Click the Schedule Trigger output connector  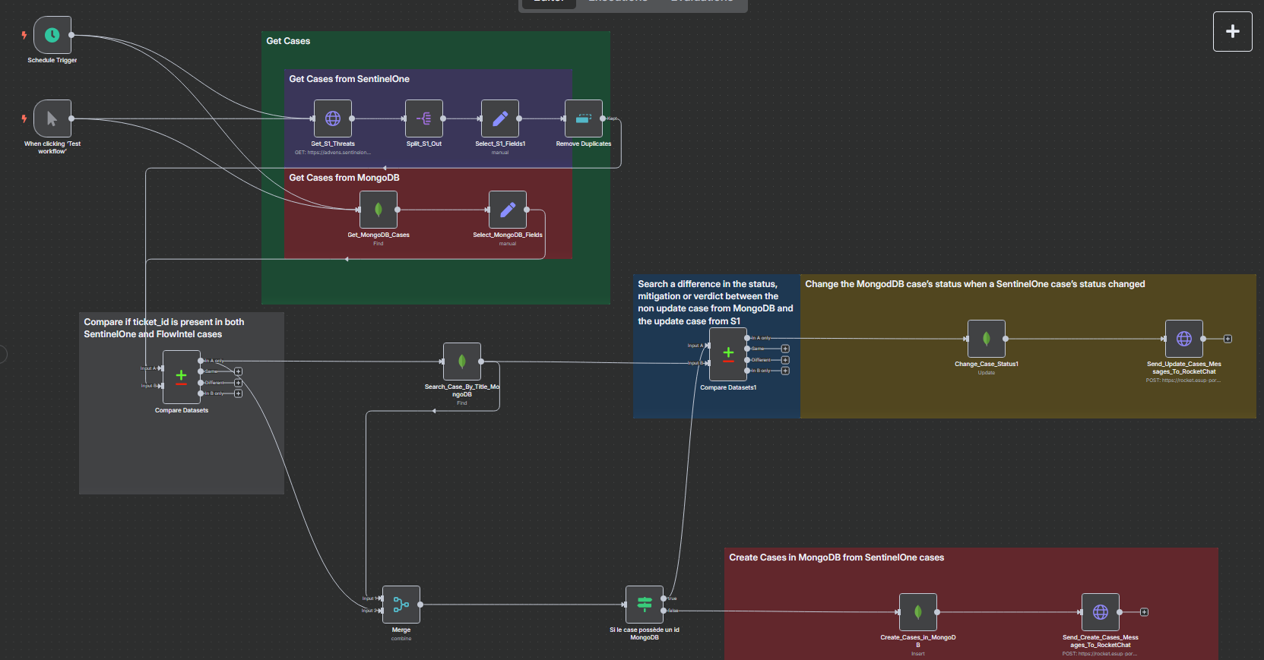pyautogui.click(x=71, y=35)
